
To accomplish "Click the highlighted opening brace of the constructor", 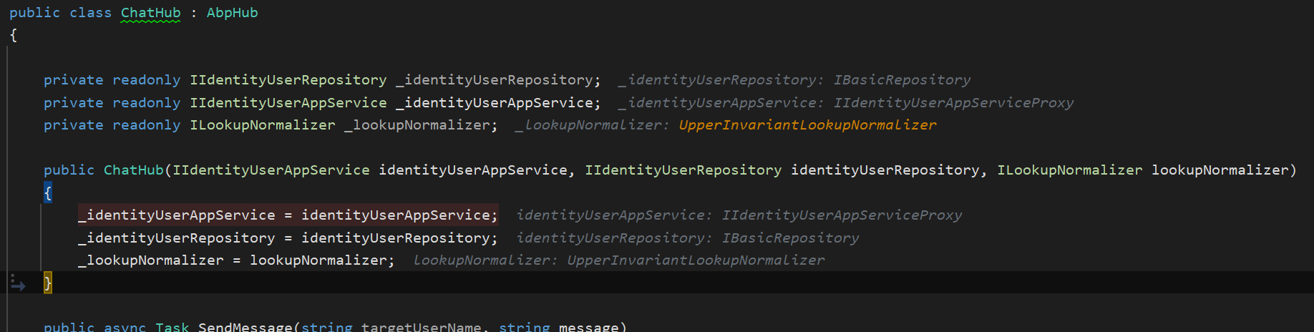I will point(48,192).
